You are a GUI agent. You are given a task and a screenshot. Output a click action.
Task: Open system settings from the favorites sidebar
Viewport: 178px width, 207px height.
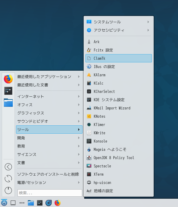click(8, 91)
